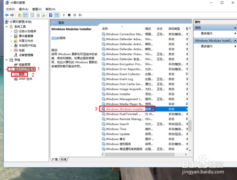This screenshot has height=180, width=237.
Task: Select Windows Connection Manager service row
Action: [x=145, y=34]
